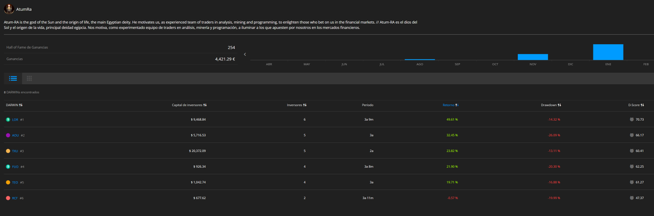Click drawdown value -16.88 %

tap(554, 182)
